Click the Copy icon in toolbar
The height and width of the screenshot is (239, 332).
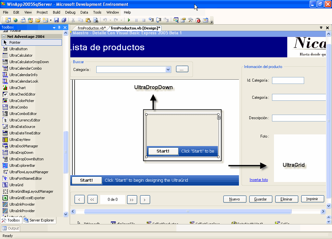pos(80,20)
